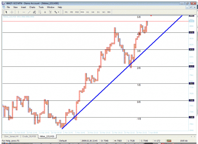Restore the inner chart window
Viewport: 198px width, 144px height.
click(191, 7)
